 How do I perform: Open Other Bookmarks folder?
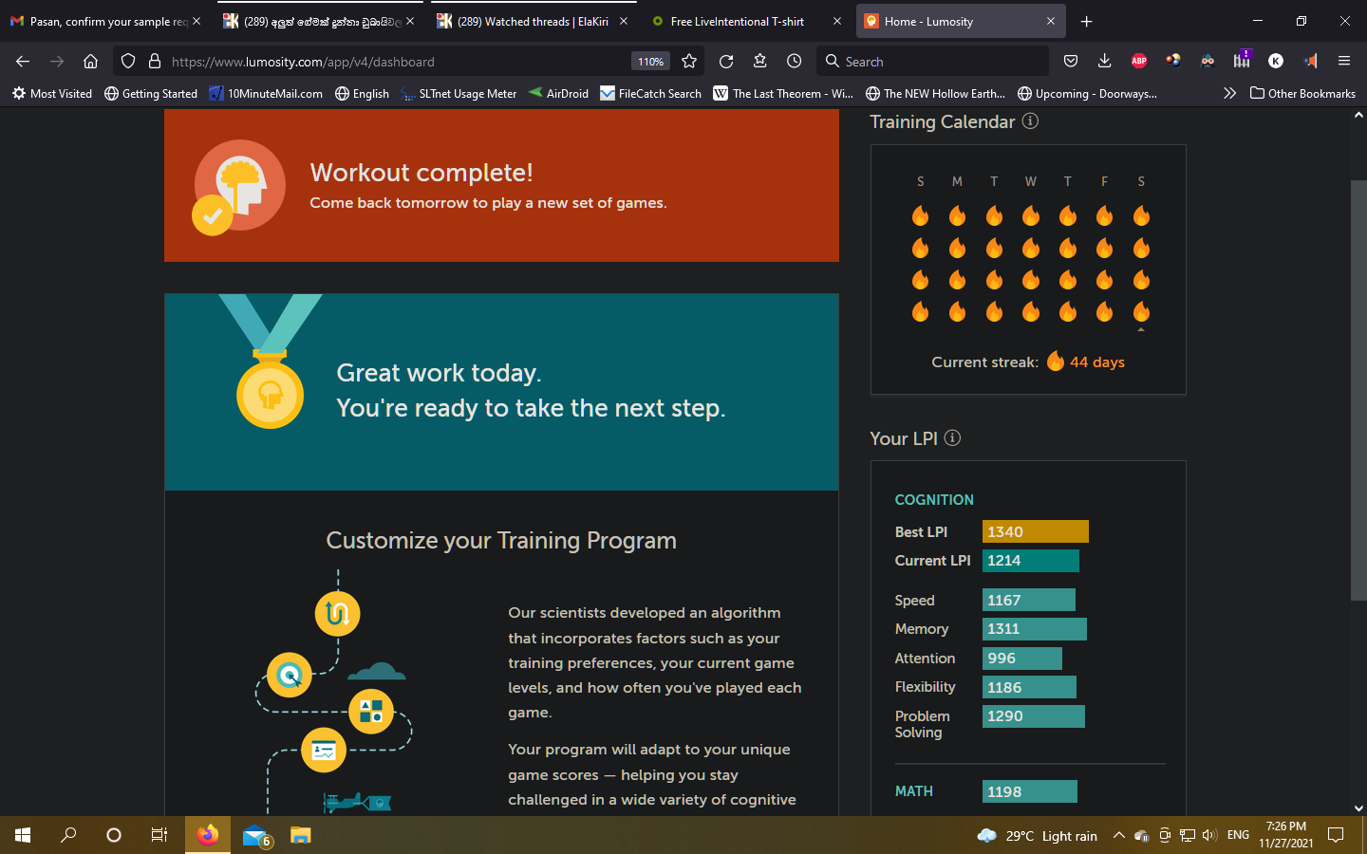[1302, 93]
